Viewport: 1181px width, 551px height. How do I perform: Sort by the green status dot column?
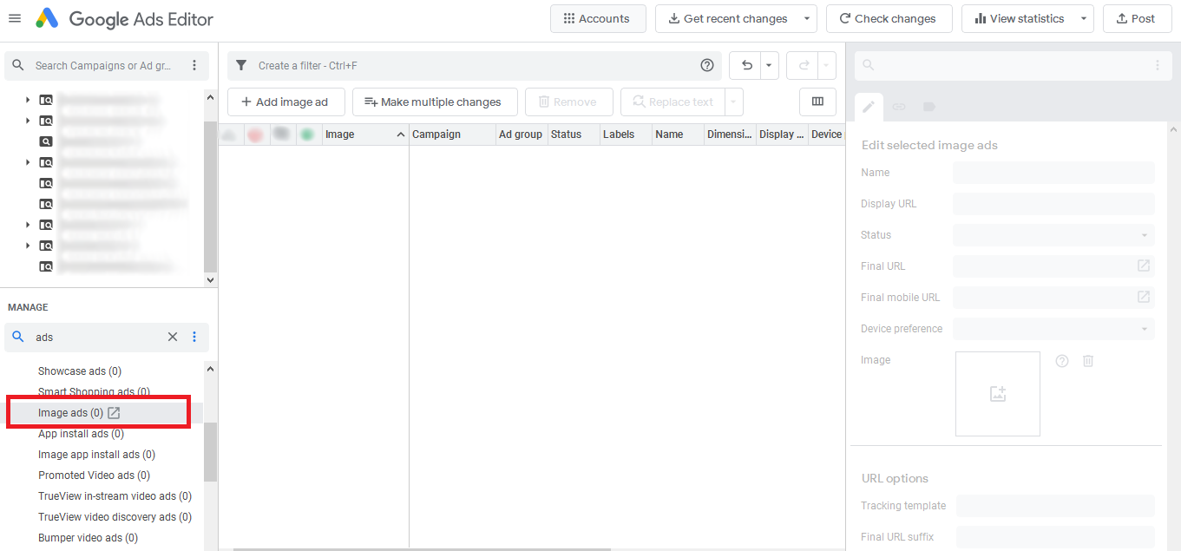(x=307, y=134)
